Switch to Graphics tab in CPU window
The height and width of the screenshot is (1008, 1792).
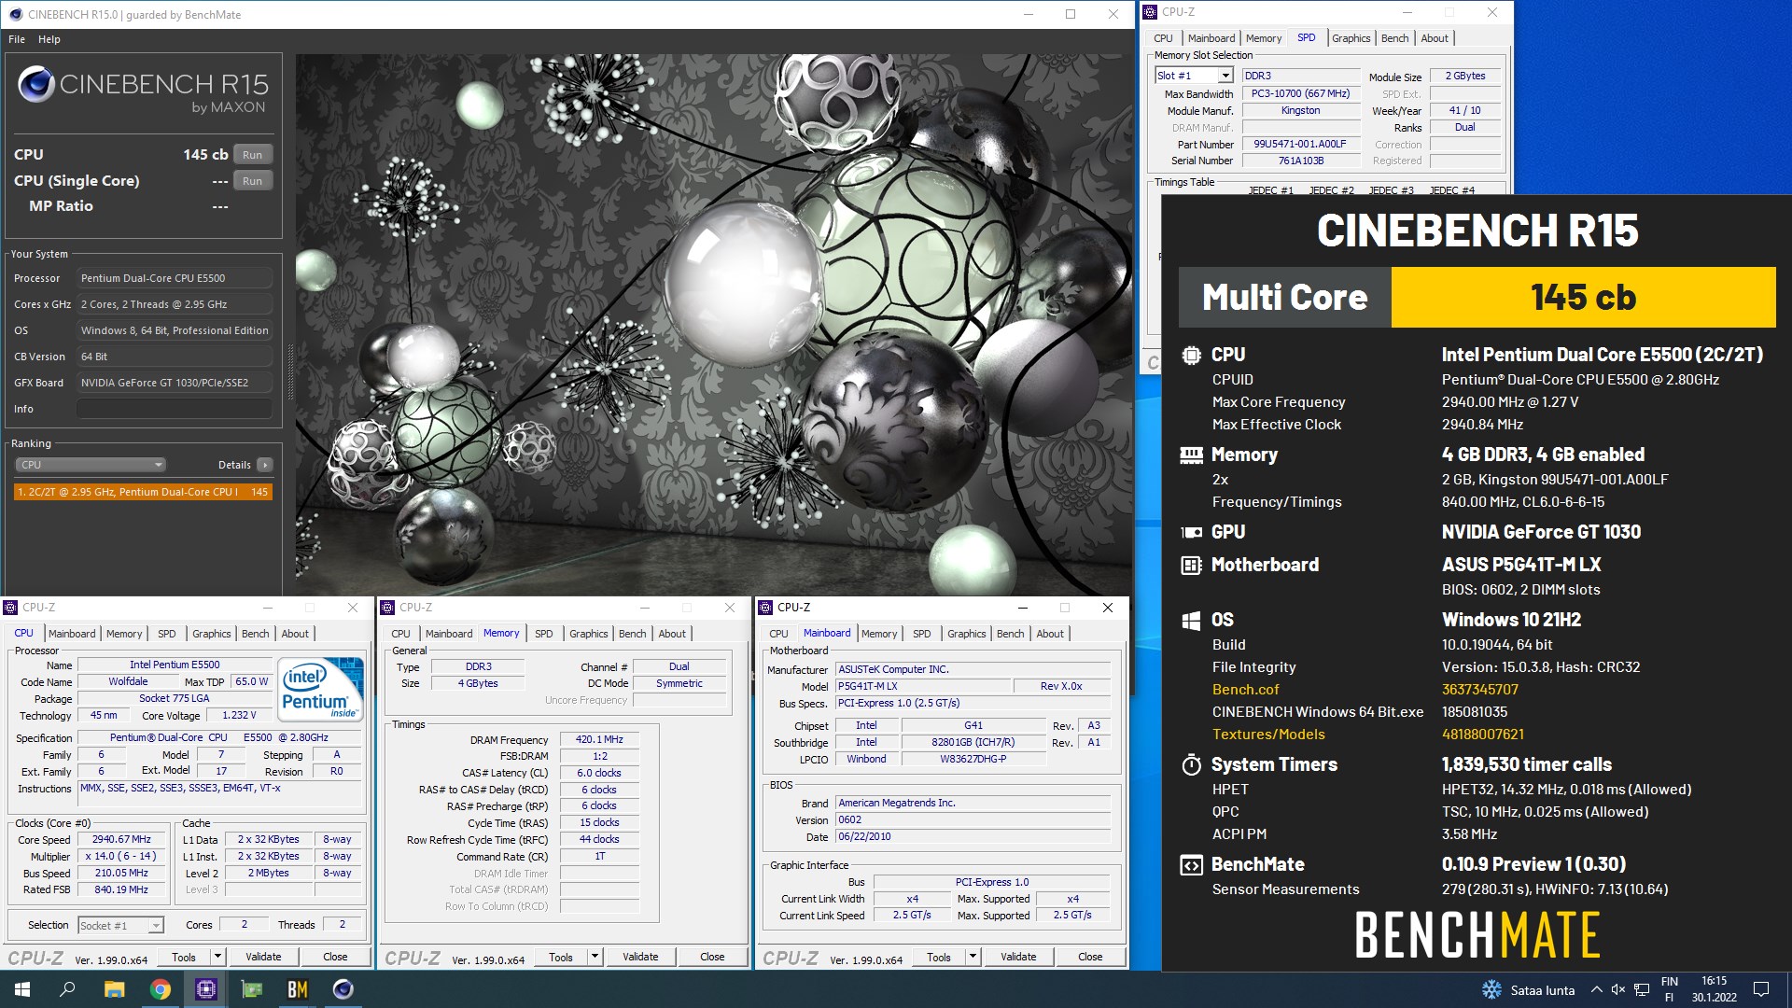pos(211,634)
